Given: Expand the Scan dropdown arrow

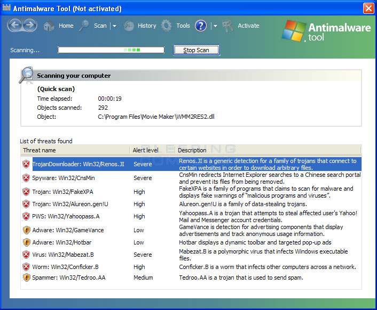Looking at the screenshot, I should click(114, 26).
